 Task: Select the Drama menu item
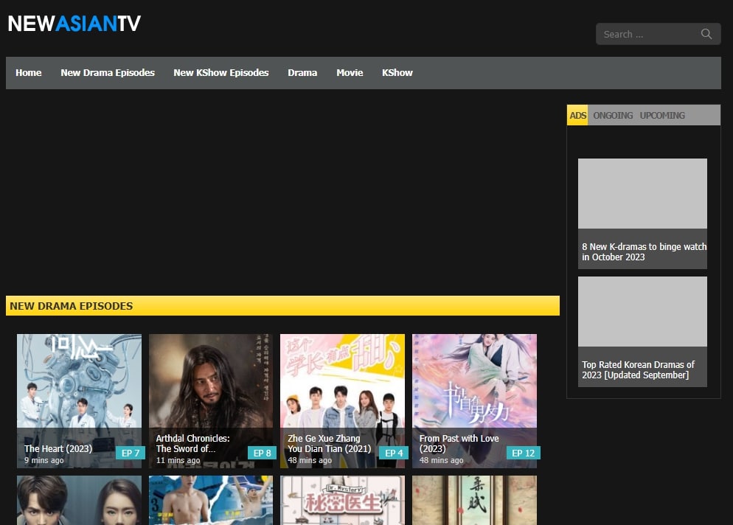302,73
